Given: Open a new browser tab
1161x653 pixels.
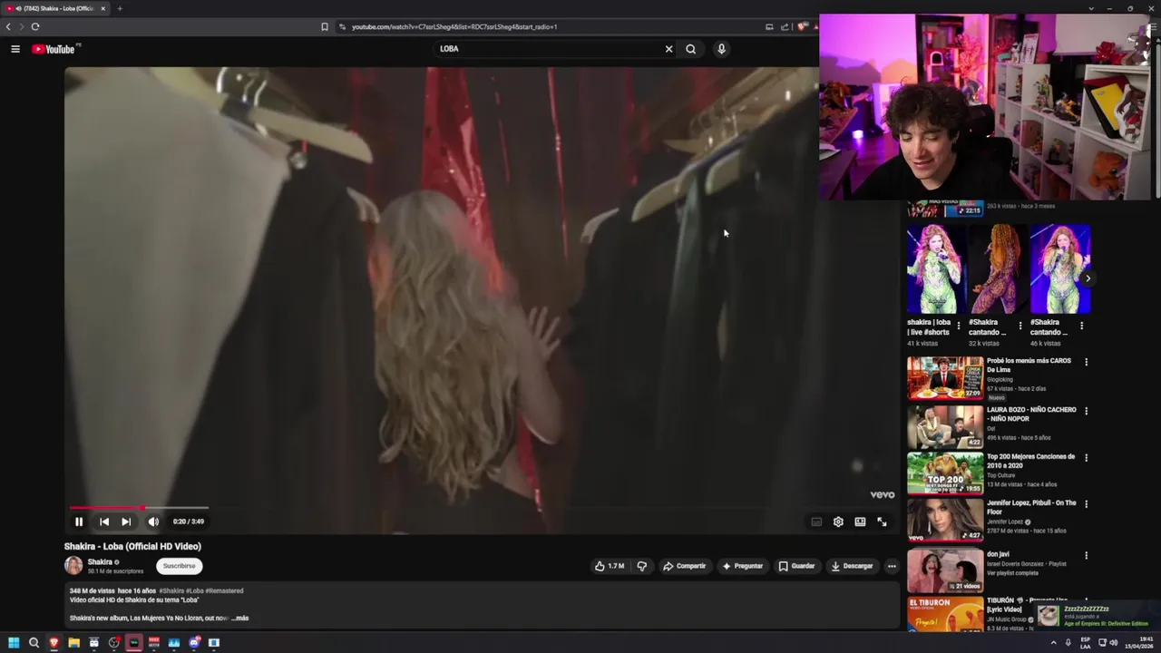Looking at the screenshot, I should tap(119, 8).
